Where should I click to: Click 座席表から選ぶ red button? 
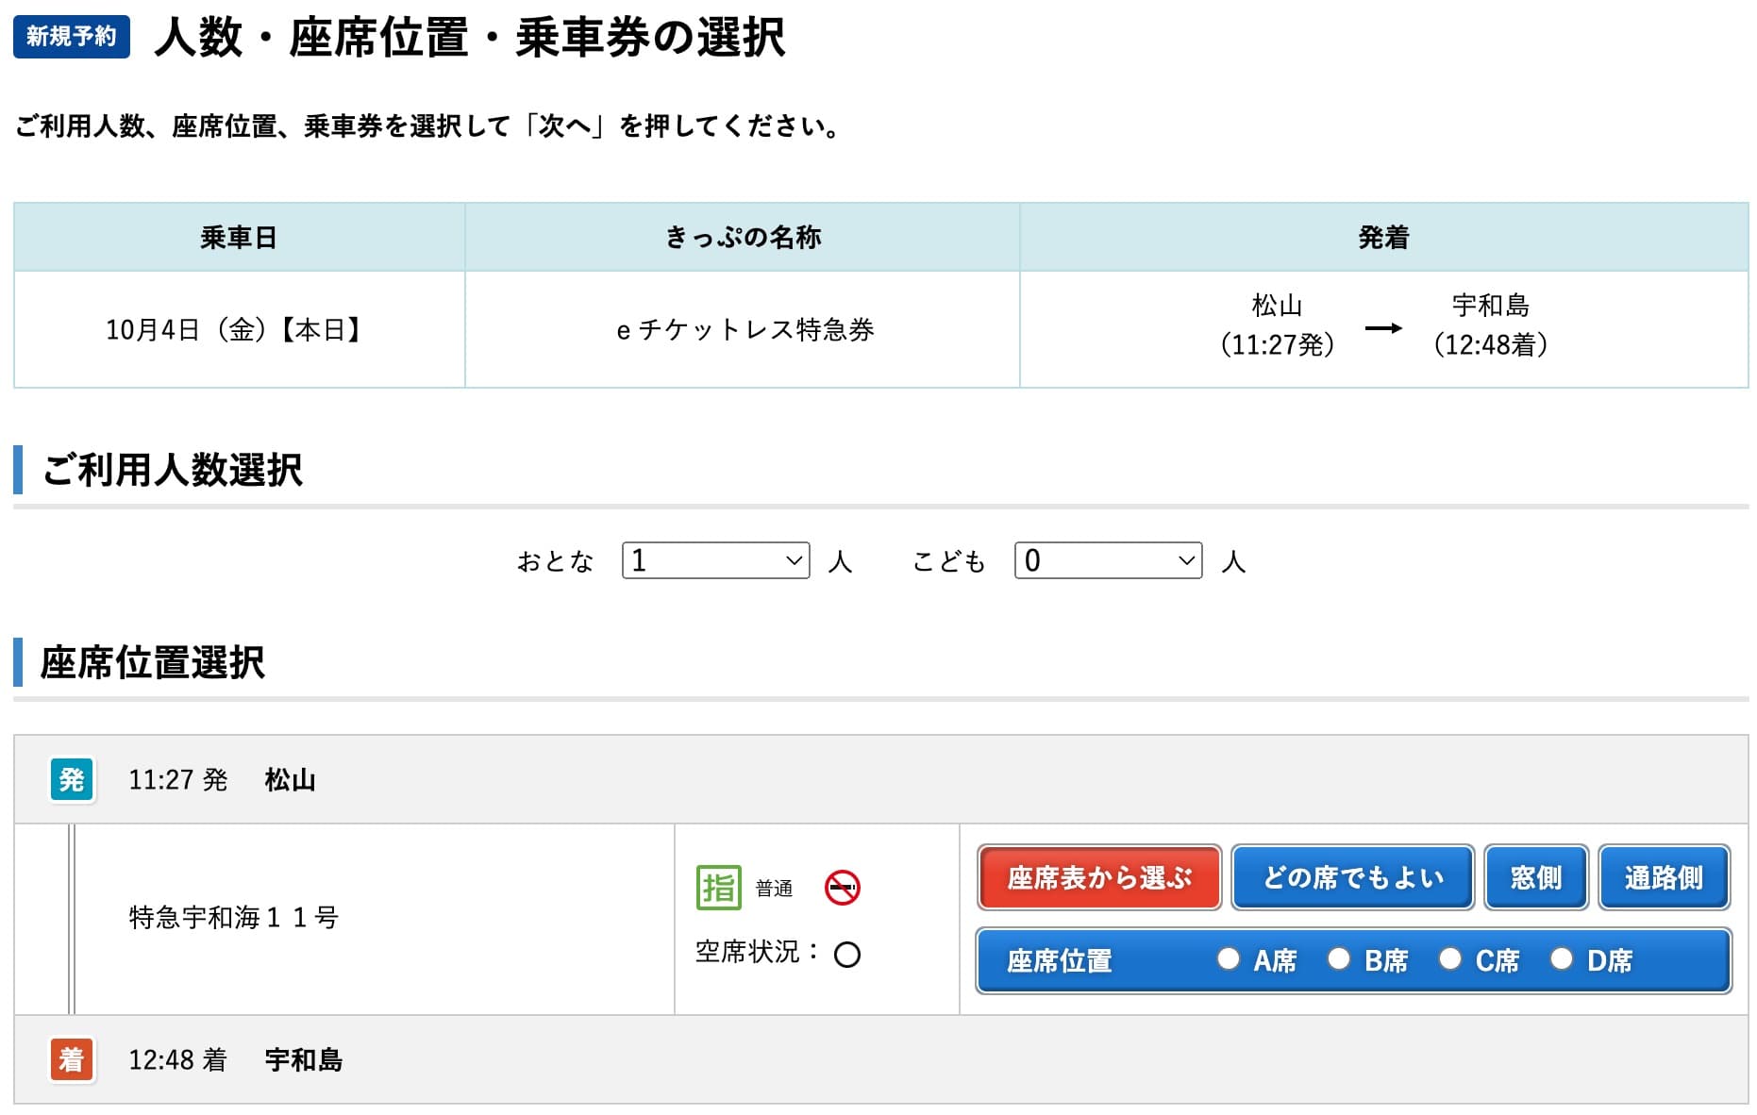tap(1099, 877)
